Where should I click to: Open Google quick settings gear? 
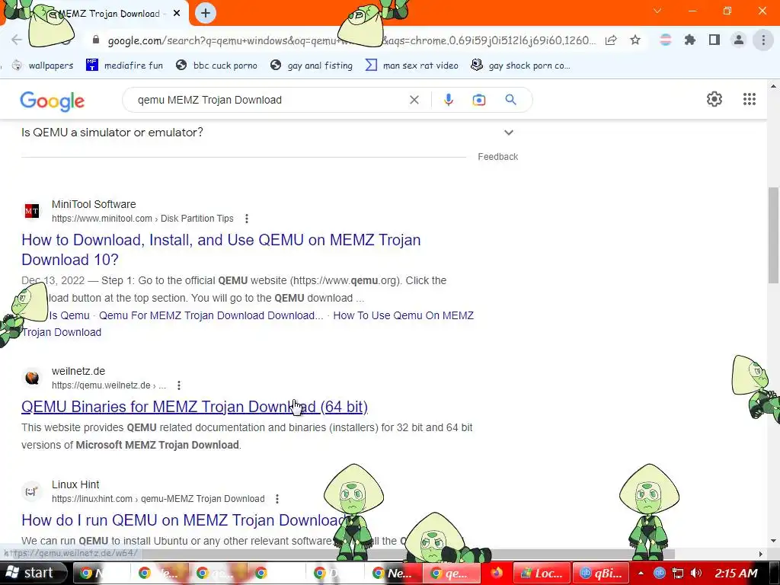[x=714, y=99]
